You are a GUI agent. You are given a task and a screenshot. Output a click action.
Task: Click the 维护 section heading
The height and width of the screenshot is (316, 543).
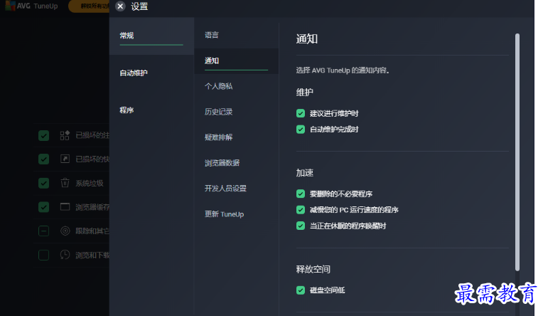pyautogui.click(x=305, y=93)
